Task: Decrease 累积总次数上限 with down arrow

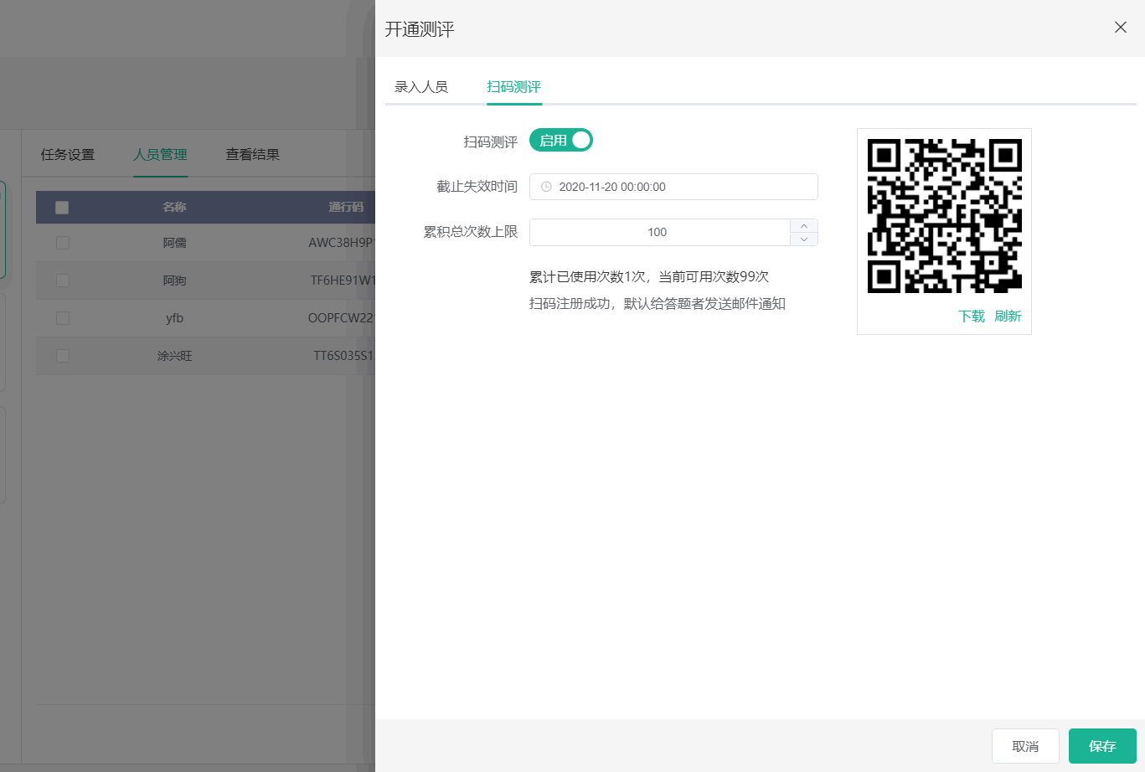Action: (x=804, y=239)
